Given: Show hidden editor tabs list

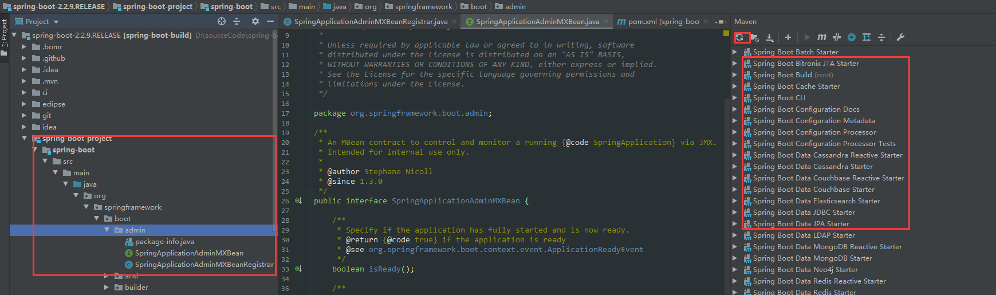Looking at the screenshot, I should point(721,22).
